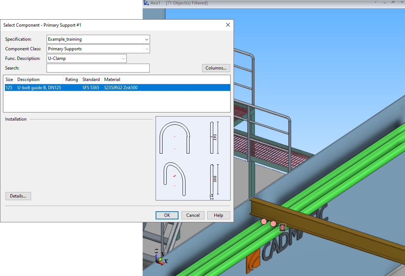Viewport: 405px width, 276px height.
Task: Click the Cancel button
Action: tap(193, 215)
